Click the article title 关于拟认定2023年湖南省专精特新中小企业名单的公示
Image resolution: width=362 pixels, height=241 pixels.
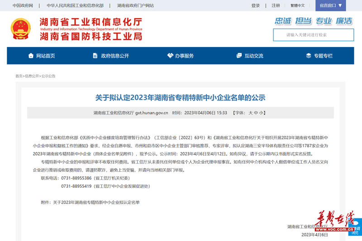click(x=180, y=98)
